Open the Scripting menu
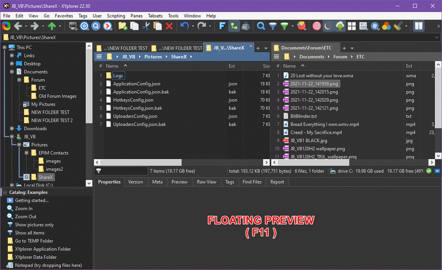The width and height of the screenshot is (442, 270). click(x=116, y=16)
